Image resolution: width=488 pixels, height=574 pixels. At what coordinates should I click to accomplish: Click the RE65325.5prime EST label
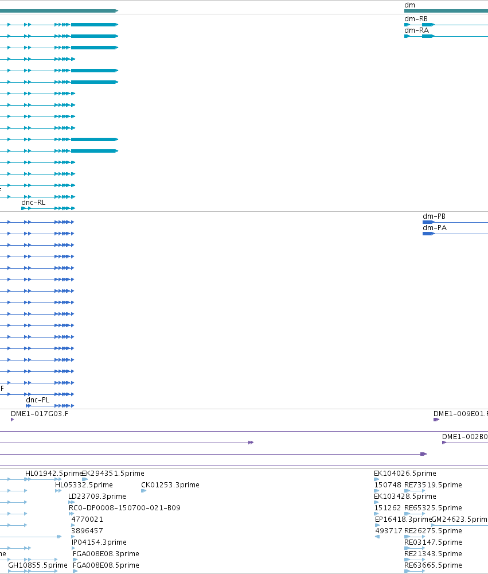pyautogui.click(x=433, y=508)
